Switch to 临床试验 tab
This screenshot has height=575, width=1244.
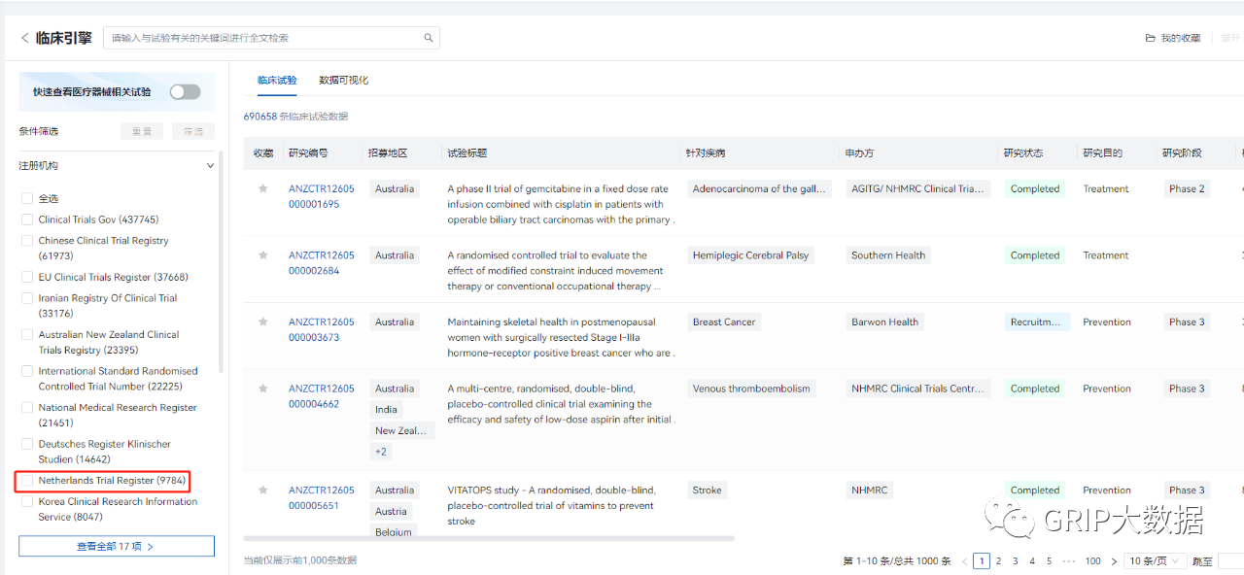[x=277, y=80]
